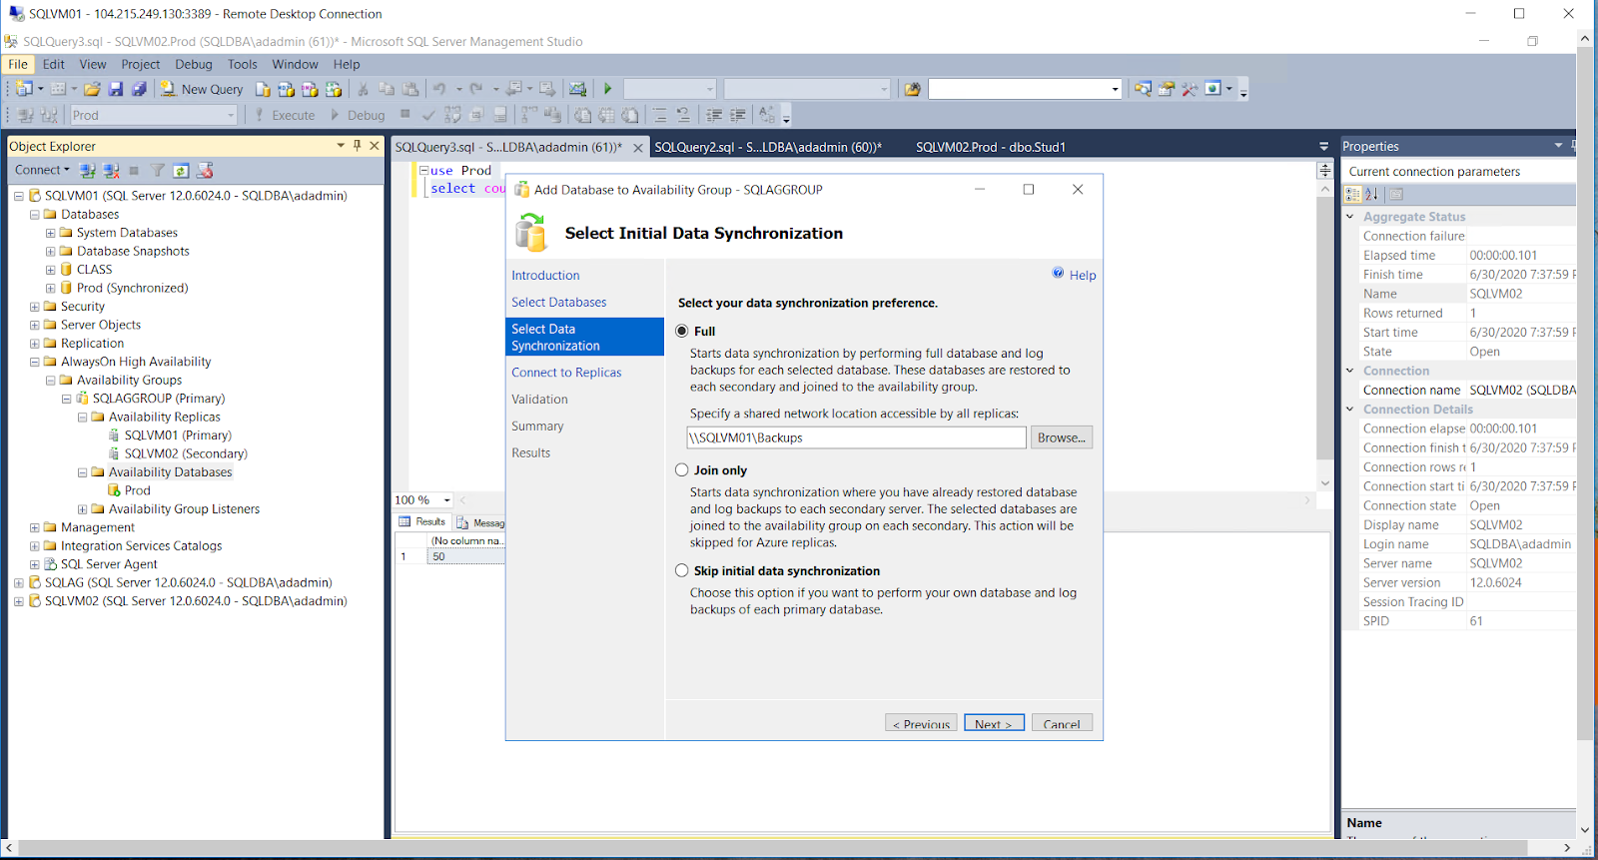
Task: Expand the CLASS database node
Action: pos(50,270)
